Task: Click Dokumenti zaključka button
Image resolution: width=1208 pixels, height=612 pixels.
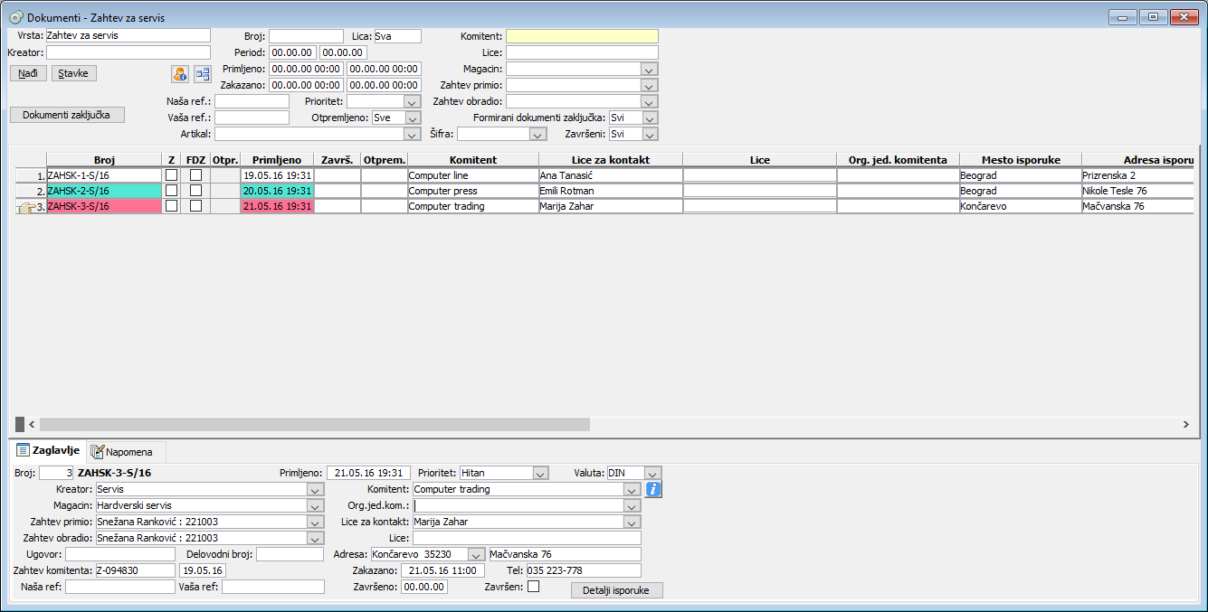Action: (67, 115)
